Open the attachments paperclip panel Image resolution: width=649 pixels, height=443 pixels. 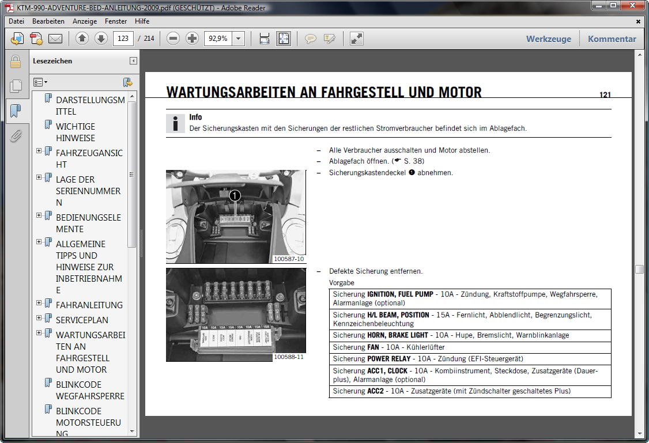tap(16, 136)
